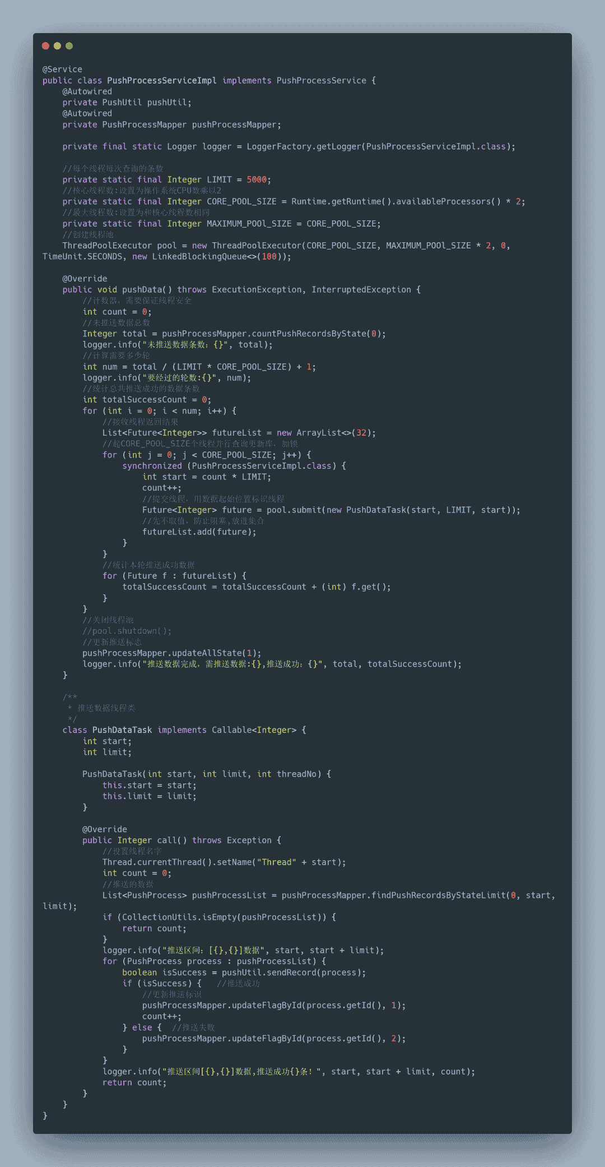The height and width of the screenshot is (1167, 605).
Task: Click the pushData() method name
Action: (x=147, y=290)
